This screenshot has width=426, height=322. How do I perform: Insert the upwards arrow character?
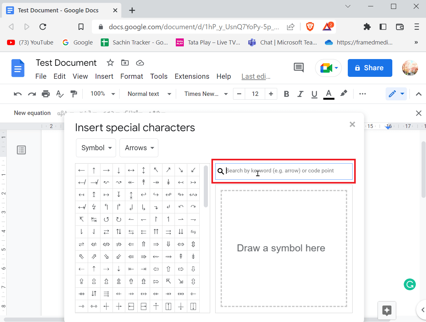click(94, 170)
